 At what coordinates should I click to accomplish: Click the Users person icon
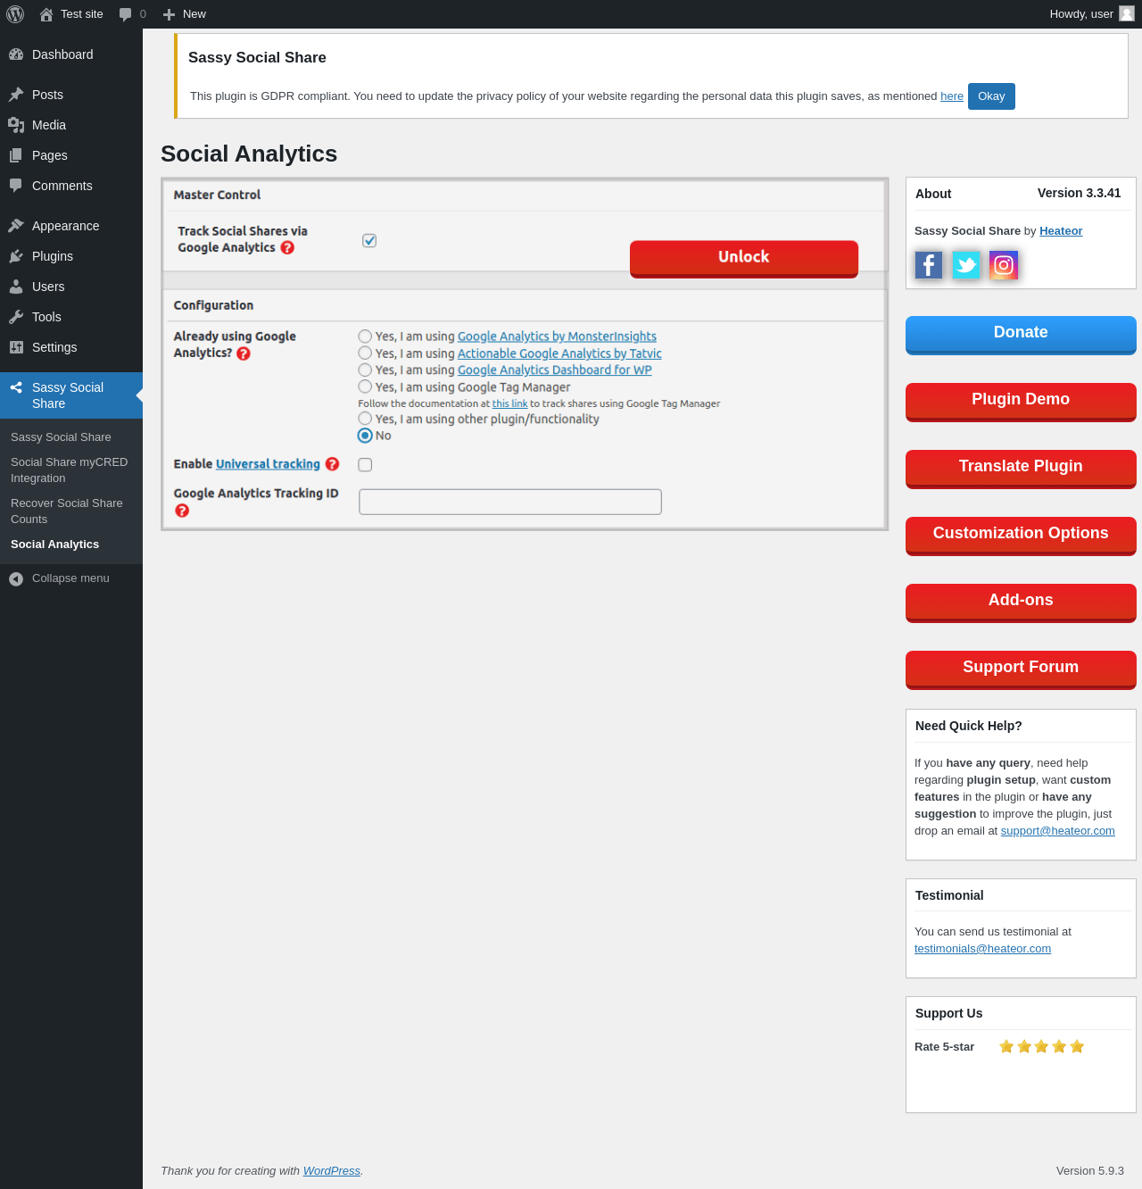tap(16, 287)
